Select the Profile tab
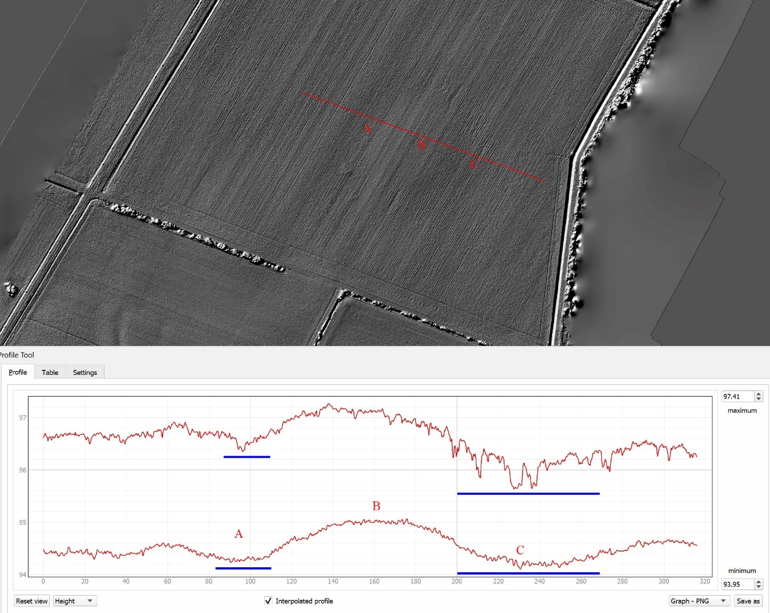Image resolution: width=770 pixels, height=613 pixels. [18, 372]
